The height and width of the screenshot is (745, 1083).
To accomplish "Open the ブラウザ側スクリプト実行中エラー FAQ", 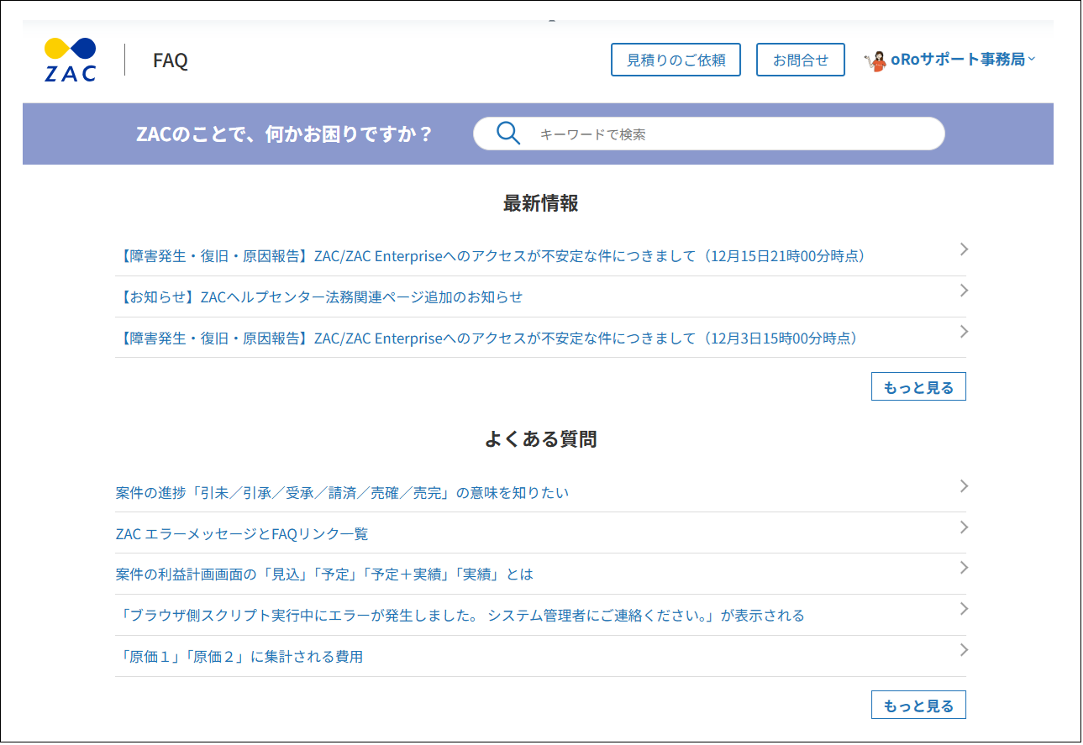I will pos(459,615).
